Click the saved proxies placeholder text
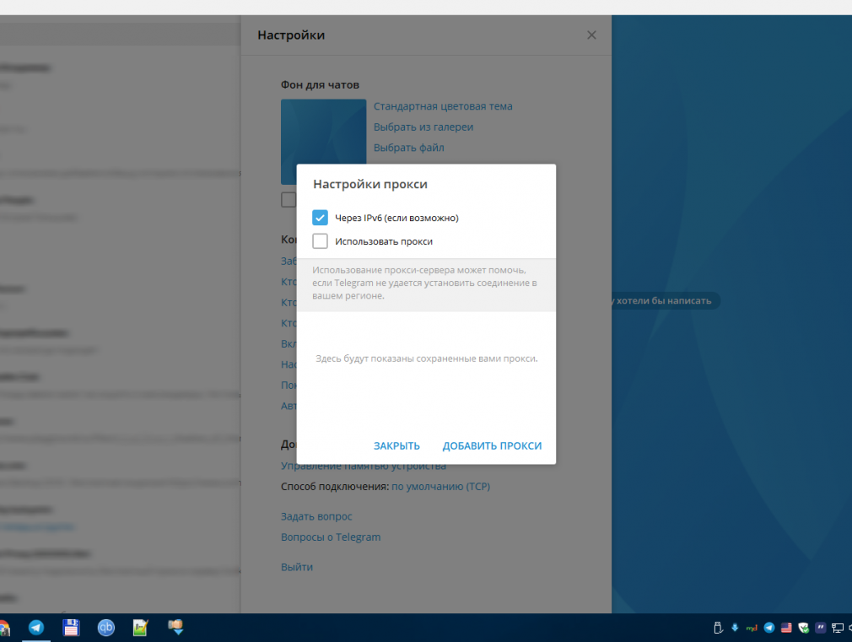This screenshot has height=642, width=852. [x=427, y=359]
